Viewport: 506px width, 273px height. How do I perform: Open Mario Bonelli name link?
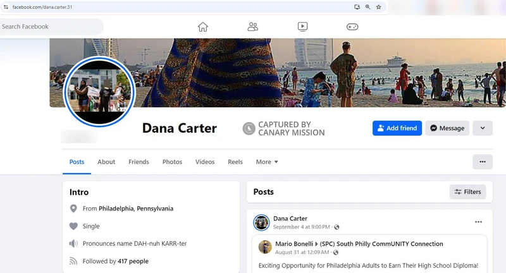click(294, 244)
